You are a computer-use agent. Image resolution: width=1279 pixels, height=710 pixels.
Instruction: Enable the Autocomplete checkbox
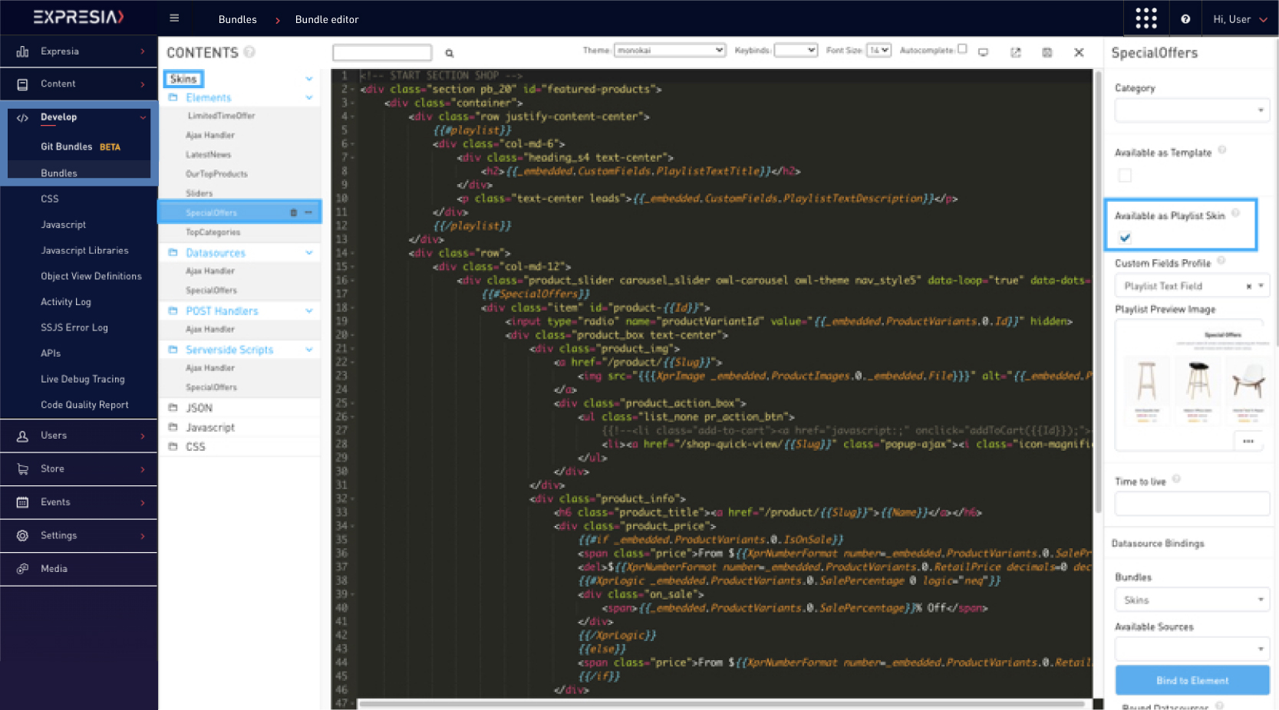point(962,49)
